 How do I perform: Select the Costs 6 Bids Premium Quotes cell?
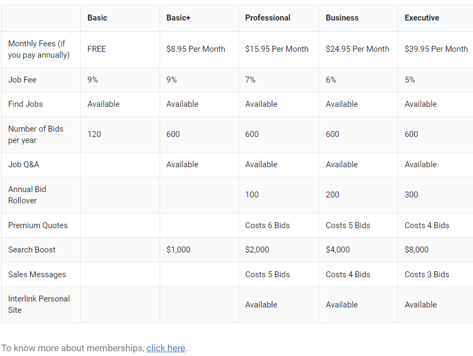click(268, 225)
